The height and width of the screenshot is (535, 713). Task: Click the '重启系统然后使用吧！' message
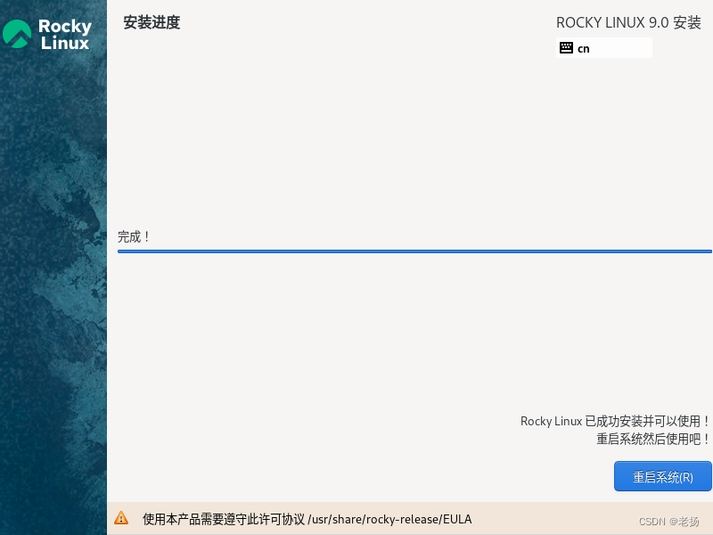click(x=653, y=439)
